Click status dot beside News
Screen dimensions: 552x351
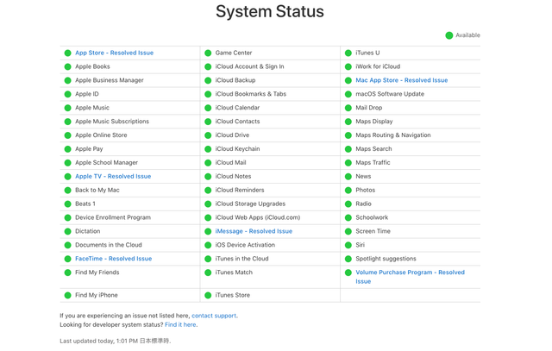click(x=348, y=177)
